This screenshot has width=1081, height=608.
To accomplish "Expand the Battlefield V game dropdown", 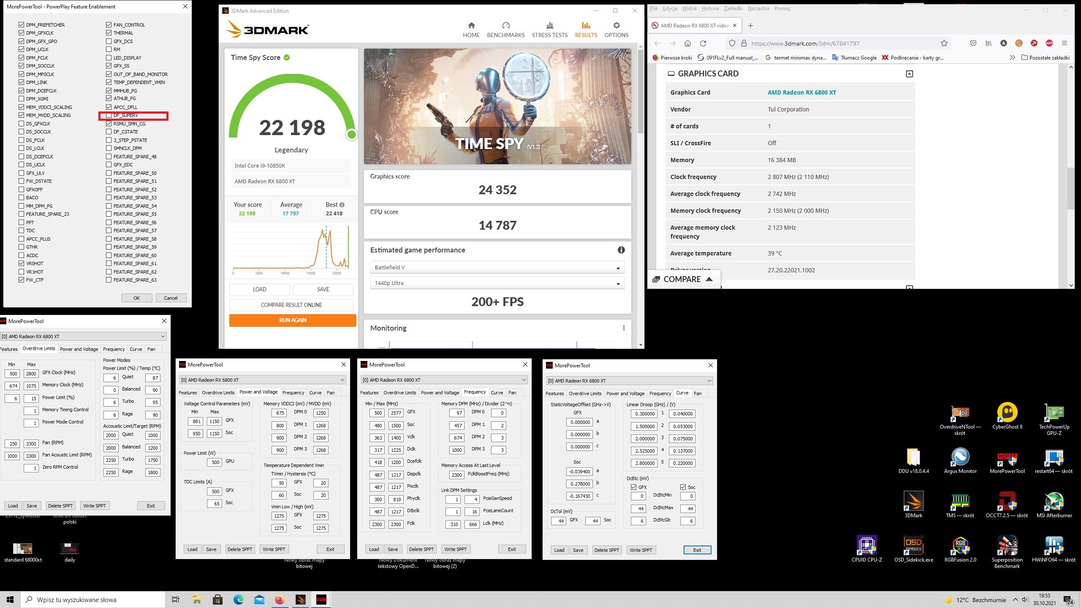I will [497, 268].
